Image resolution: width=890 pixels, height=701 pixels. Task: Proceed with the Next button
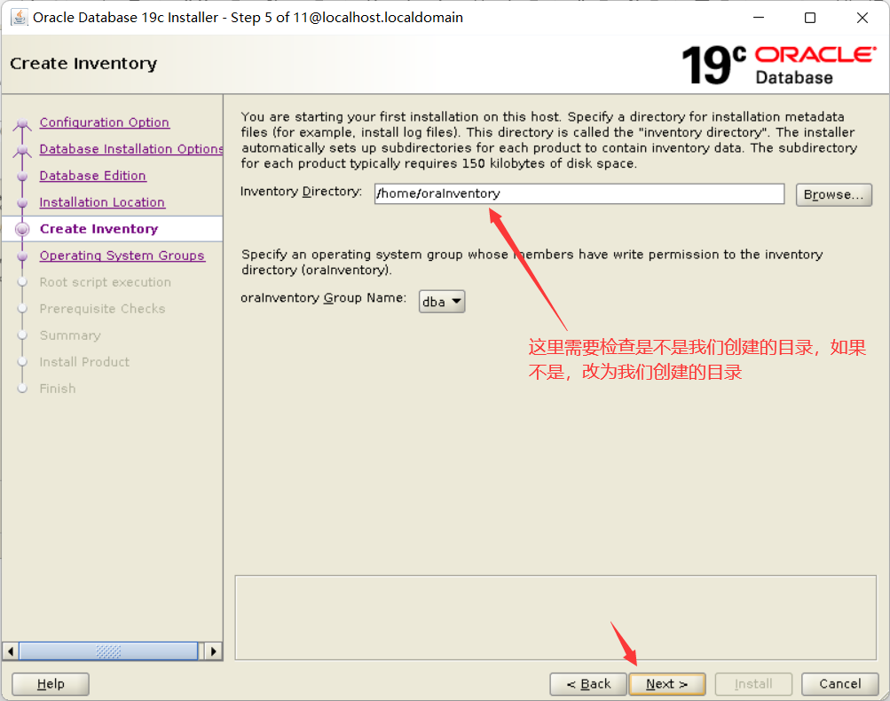[667, 684]
